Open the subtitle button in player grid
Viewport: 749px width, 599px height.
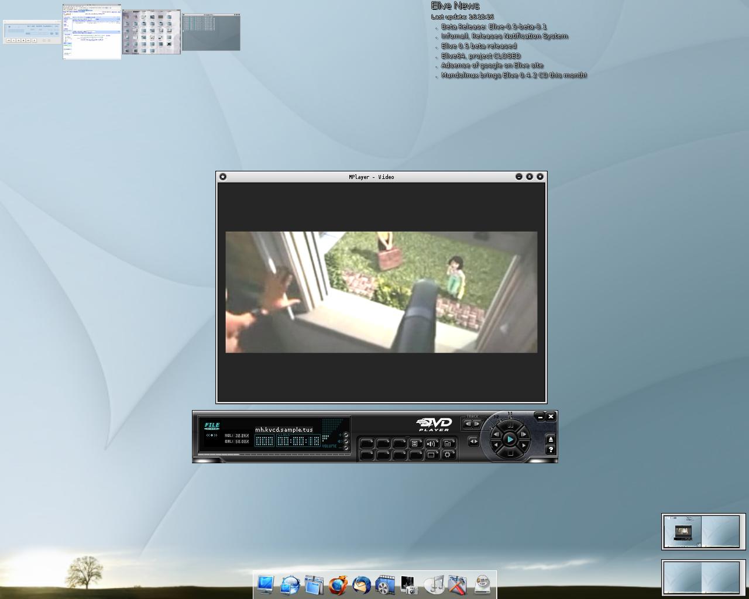tap(432, 455)
